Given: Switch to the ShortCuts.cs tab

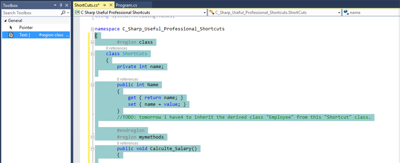Looking at the screenshot, I should [87, 5].
